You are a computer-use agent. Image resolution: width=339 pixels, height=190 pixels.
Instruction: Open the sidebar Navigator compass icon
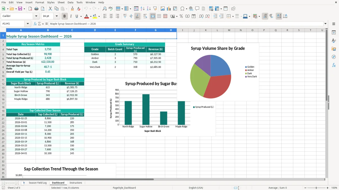point(334,57)
